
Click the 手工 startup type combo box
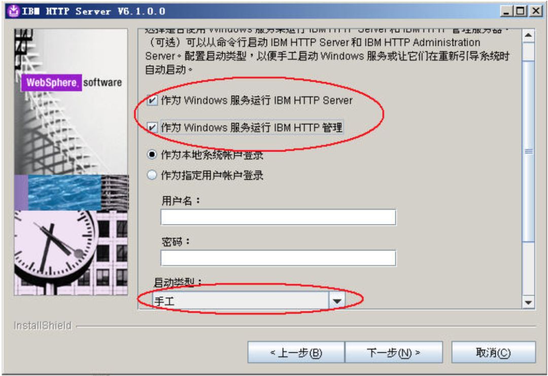[249, 301]
